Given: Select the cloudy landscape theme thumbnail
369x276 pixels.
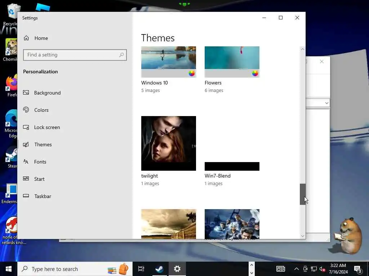Looking at the screenshot, I should tap(169, 224).
